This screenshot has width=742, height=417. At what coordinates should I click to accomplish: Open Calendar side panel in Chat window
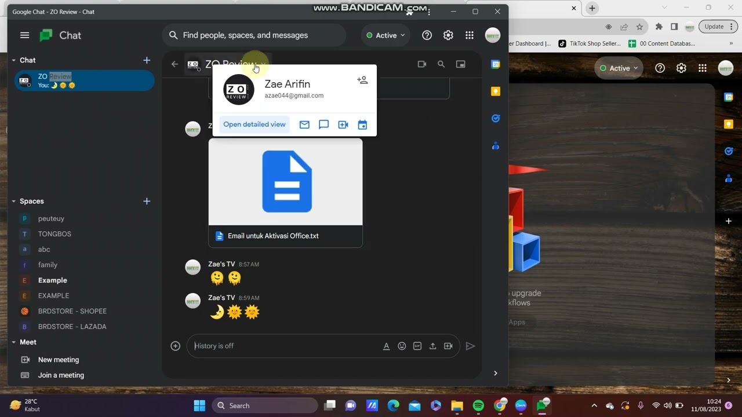(496, 64)
